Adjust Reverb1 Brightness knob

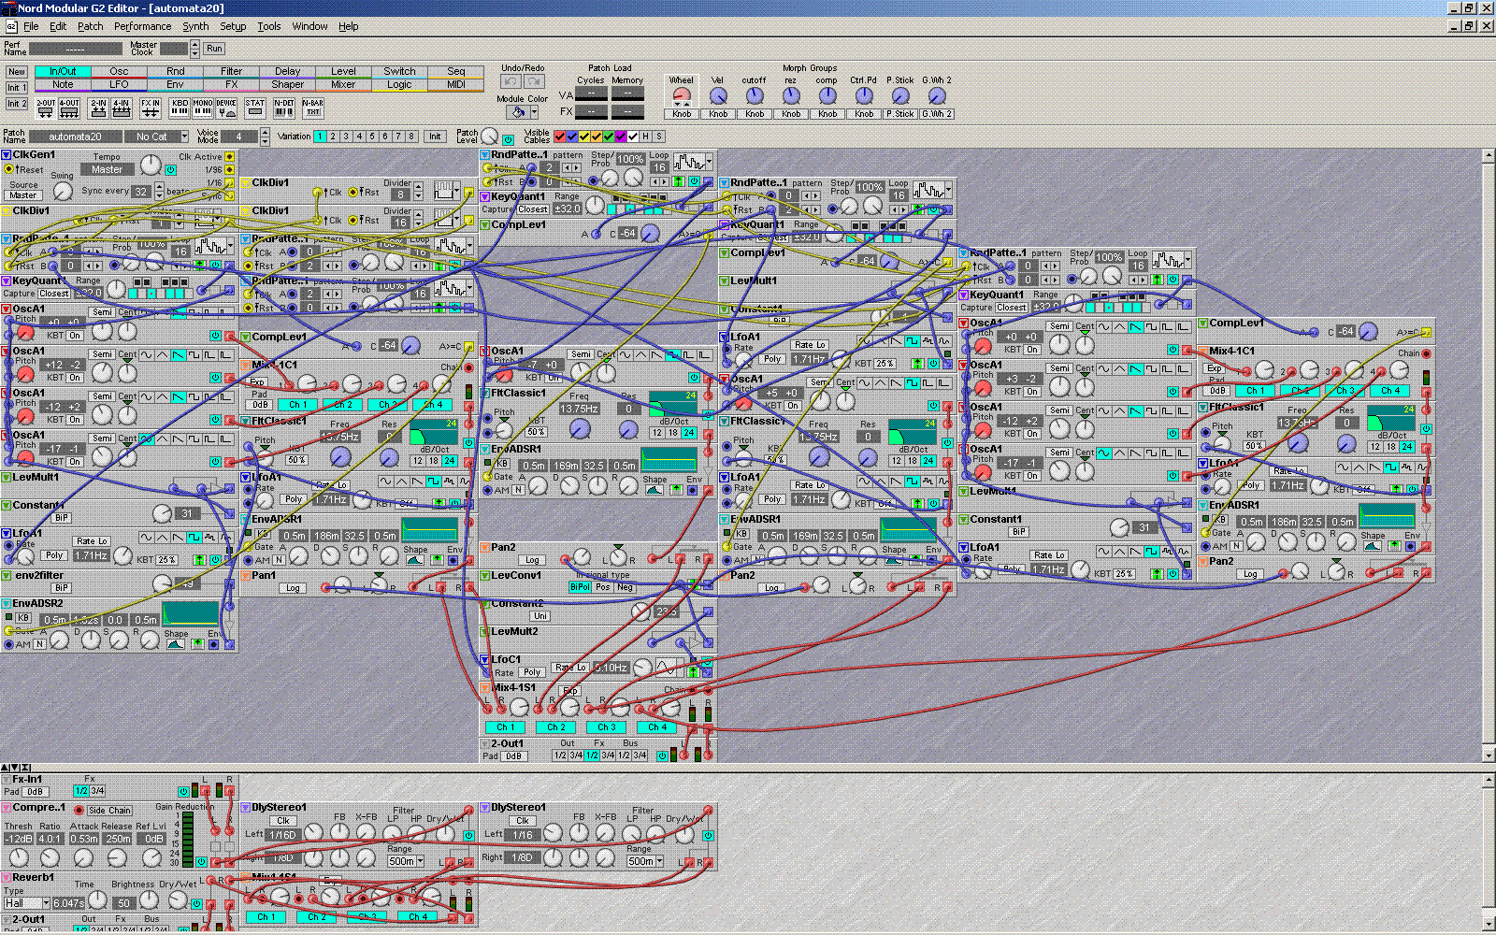pos(147,900)
